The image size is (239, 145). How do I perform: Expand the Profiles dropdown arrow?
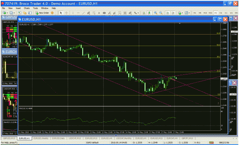(x=14, y=13)
